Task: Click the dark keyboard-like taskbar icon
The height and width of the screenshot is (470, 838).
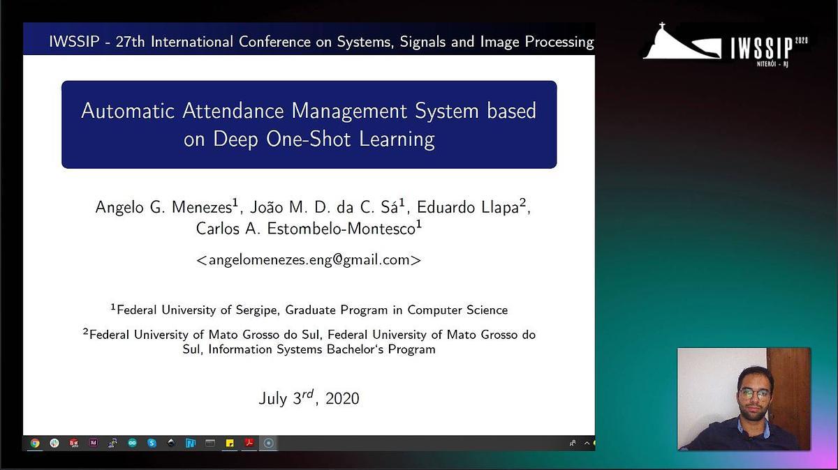Action: [x=210, y=443]
